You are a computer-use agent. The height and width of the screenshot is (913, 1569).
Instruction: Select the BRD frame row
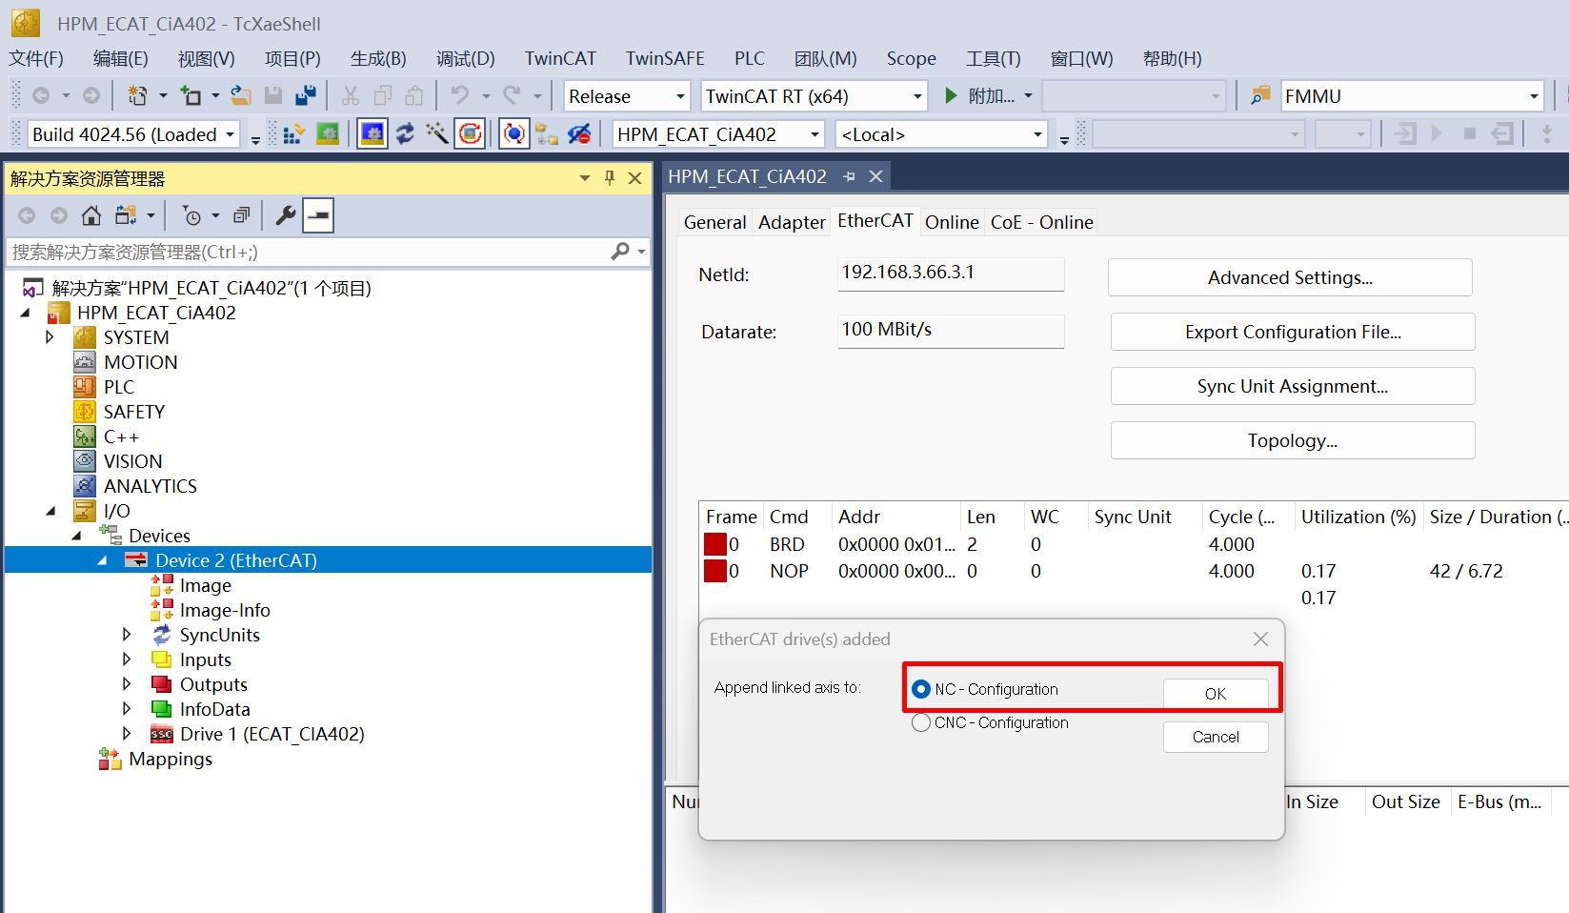click(1134, 544)
